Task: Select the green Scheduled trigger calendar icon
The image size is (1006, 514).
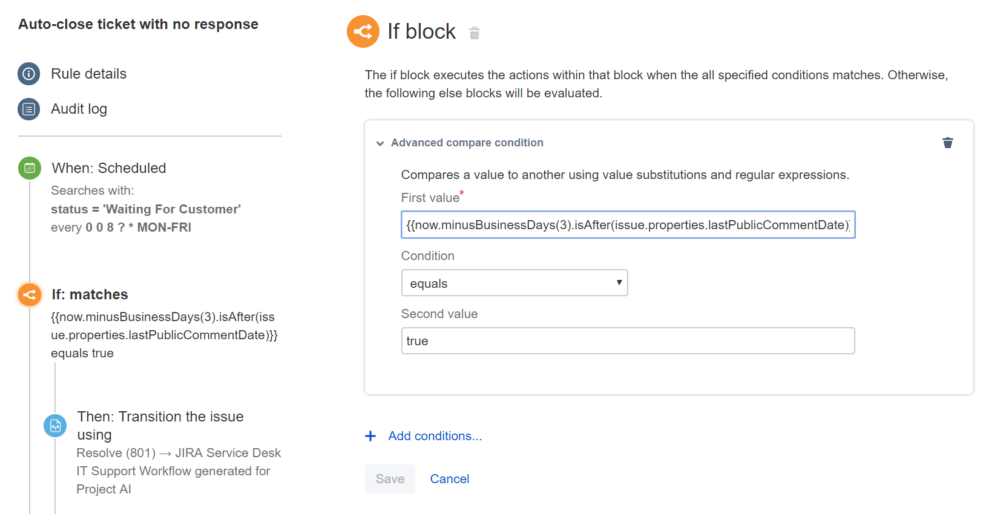Action: pyautogui.click(x=30, y=168)
